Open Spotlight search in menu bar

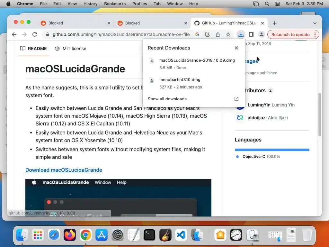(x=267, y=4)
